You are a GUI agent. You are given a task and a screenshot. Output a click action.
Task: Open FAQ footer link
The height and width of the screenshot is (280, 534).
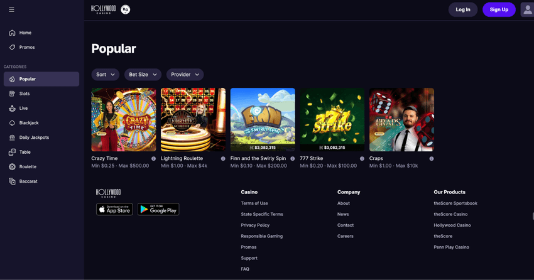pyautogui.click(x=245, y=269)
